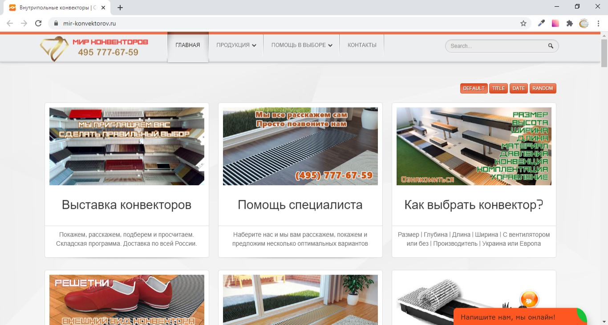The image size is (608, 325).
Task: Open the Выставка конвекторов image
Action: [x=127, y=146]
